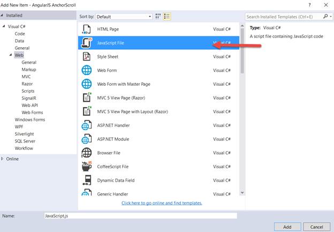Select the Markup category

(x=29, y=70)
